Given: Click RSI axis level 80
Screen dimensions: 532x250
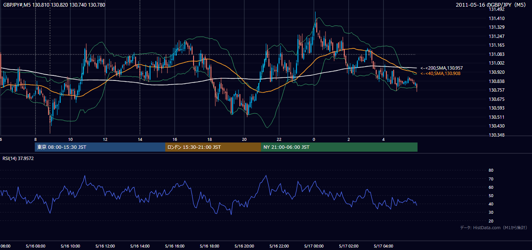Looking at the screenshot, I should pos(491,170).
